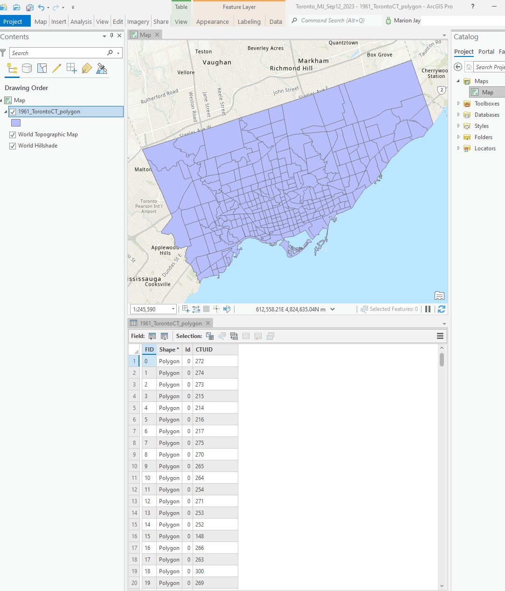Click the polygon layer color swatch

(x=15, y=122)
